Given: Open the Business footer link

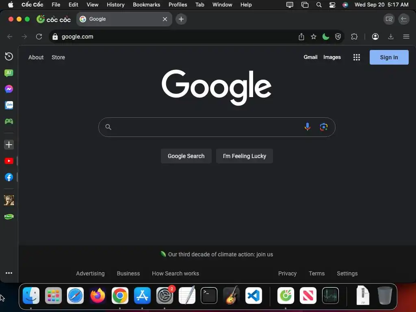Looking at the screenshot, I should 128,273.
